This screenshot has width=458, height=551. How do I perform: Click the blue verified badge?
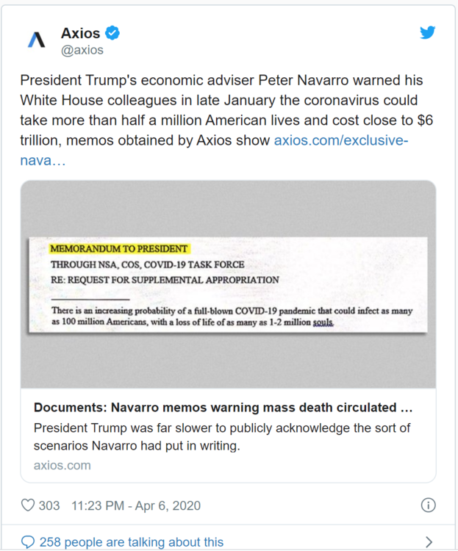click(112, 33)
